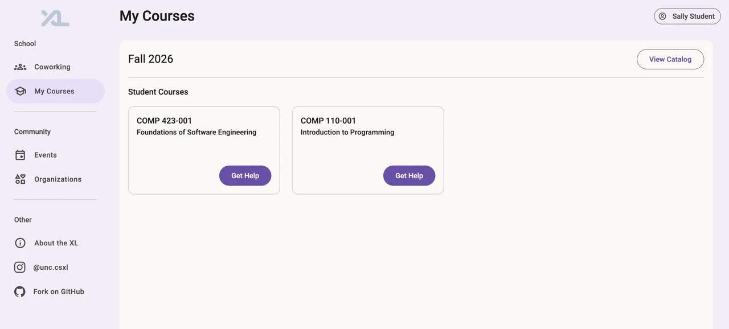Viewport: 729px width, 329px height.
Task: Click the XL logo in the sidebar
Action: point(55,18)
